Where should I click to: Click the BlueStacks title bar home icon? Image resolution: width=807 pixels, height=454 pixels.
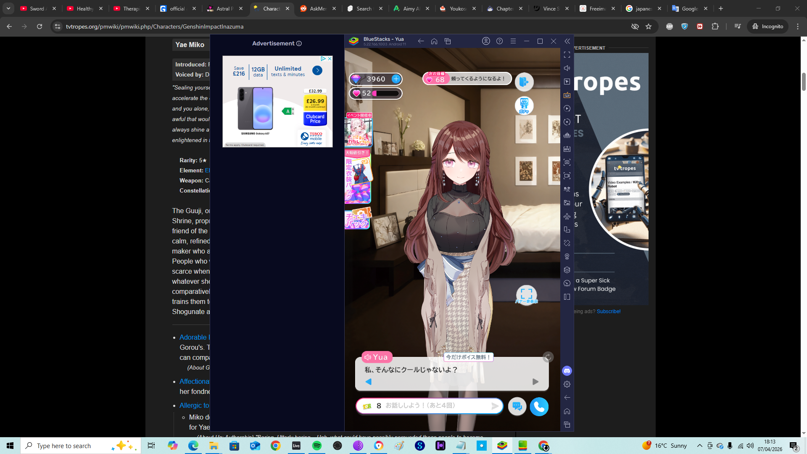[434, 41]
